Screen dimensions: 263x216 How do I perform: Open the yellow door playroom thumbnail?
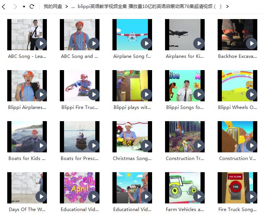point(132,86)
